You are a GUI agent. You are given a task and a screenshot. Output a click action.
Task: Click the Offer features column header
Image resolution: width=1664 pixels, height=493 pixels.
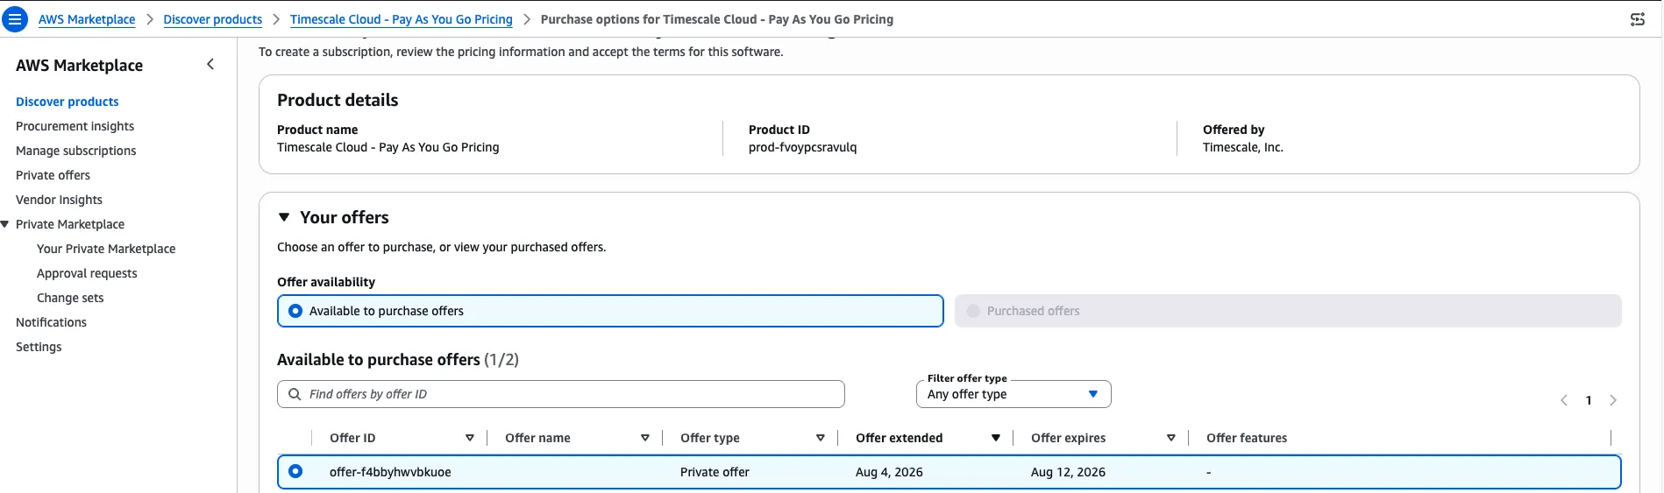click(1247, 438)
